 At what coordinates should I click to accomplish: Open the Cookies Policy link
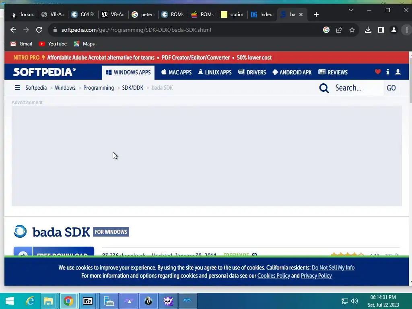point(274,276)
